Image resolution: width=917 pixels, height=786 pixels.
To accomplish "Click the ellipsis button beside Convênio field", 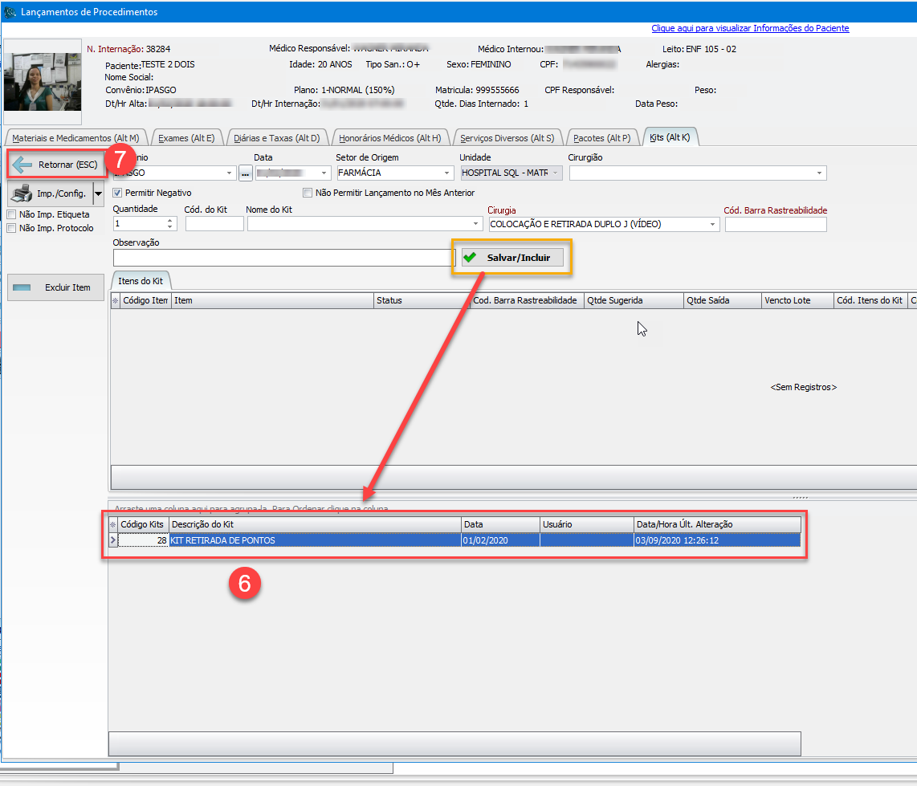I will tap(246, 173).
